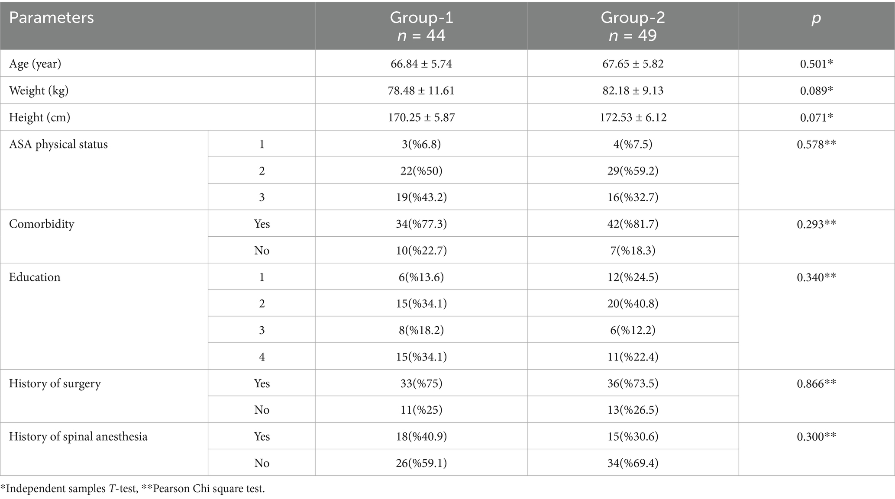Click the Parameters column header

tap(52, 18)
